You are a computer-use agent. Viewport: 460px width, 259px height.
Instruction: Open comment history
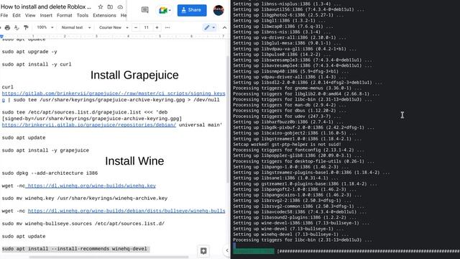point(145,10)
